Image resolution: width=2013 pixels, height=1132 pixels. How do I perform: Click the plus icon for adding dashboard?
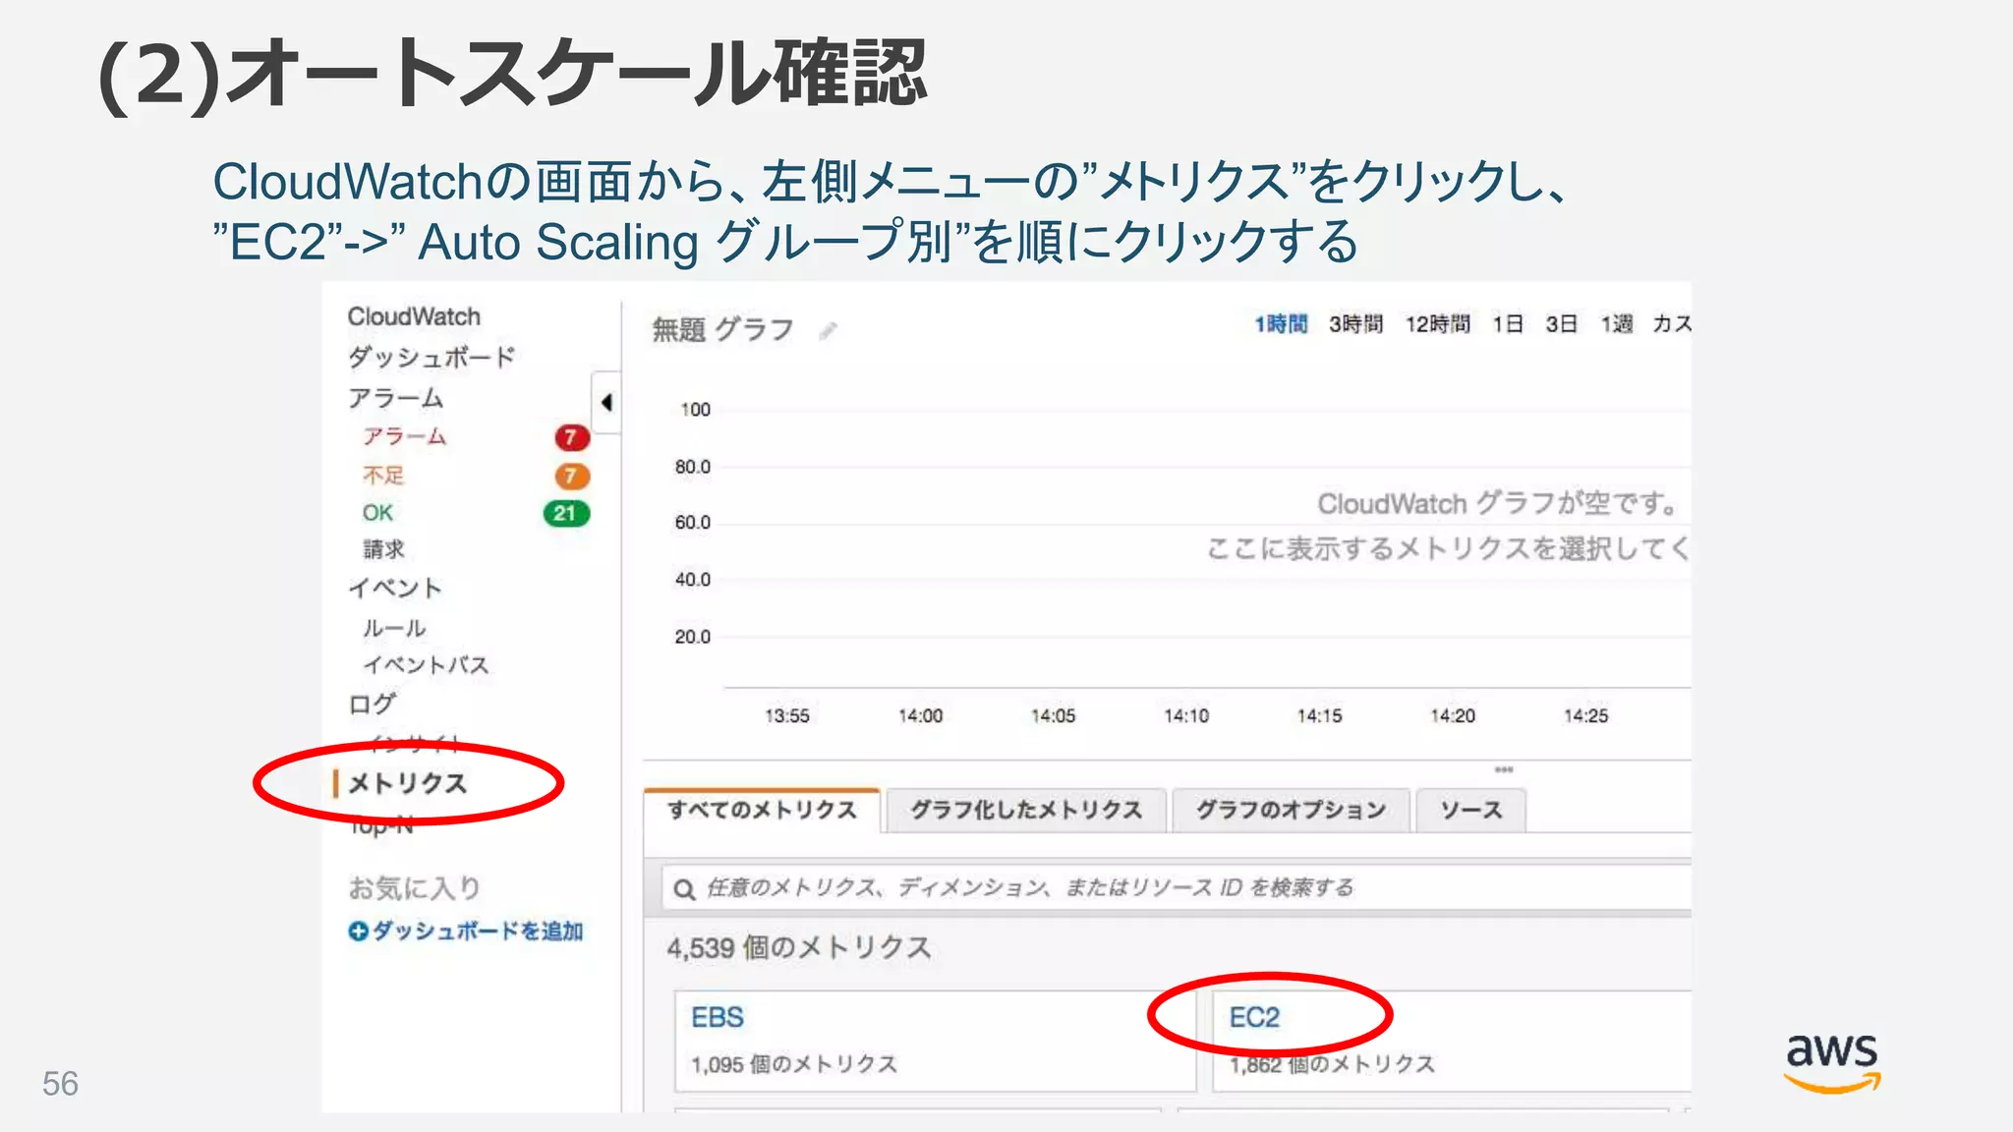(358, 931)
